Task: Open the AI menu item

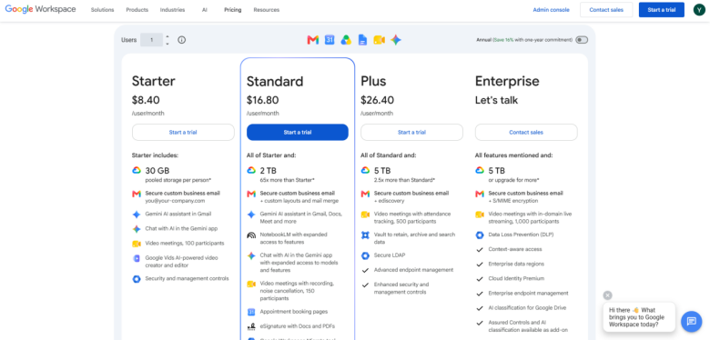Action: [205, 10]
